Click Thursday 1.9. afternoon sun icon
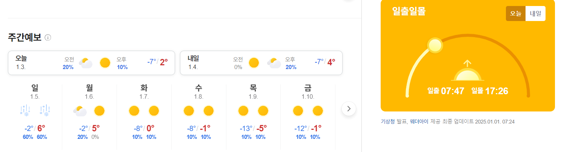 (x=263, y=111)
